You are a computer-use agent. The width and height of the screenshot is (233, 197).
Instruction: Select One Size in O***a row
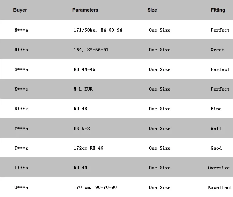pos(160,187)
